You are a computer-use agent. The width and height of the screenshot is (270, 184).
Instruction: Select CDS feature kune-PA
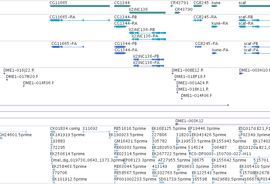221,50
